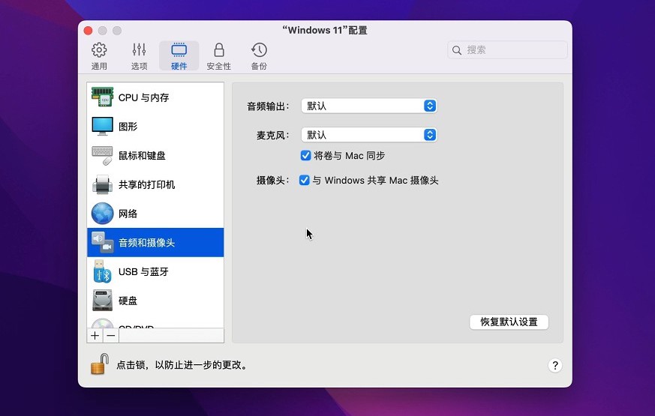Select the 网络 globe icon
The image size is (655, 416).
tap(102, 214)
